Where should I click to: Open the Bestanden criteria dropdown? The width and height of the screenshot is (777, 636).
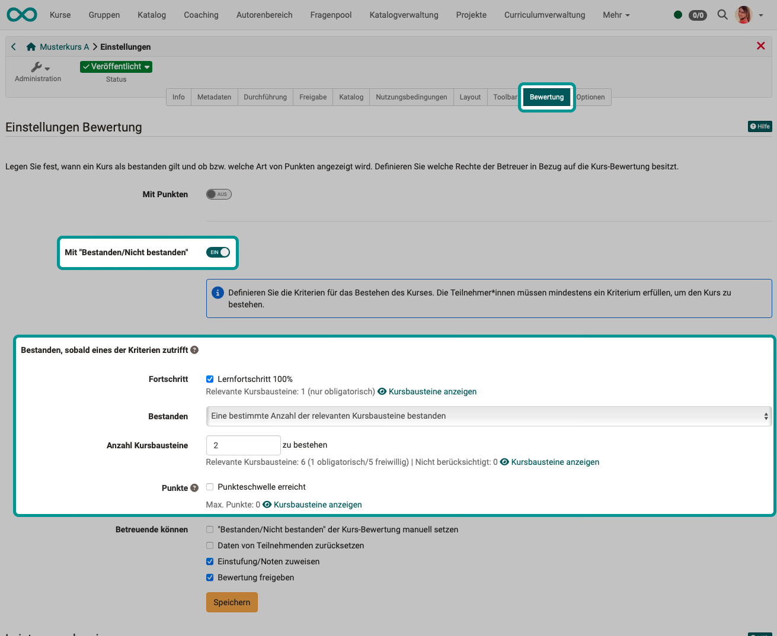(489, 416)
